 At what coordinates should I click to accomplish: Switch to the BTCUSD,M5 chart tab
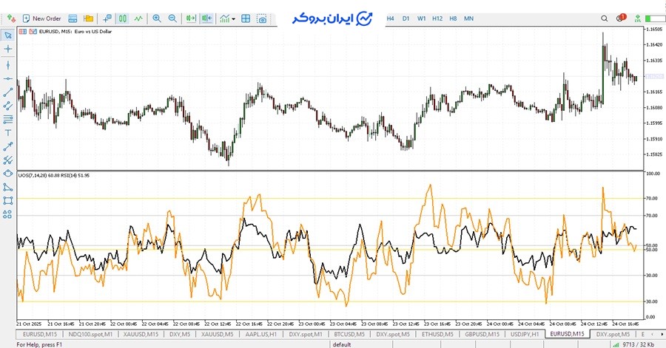(x=351, y=334)
